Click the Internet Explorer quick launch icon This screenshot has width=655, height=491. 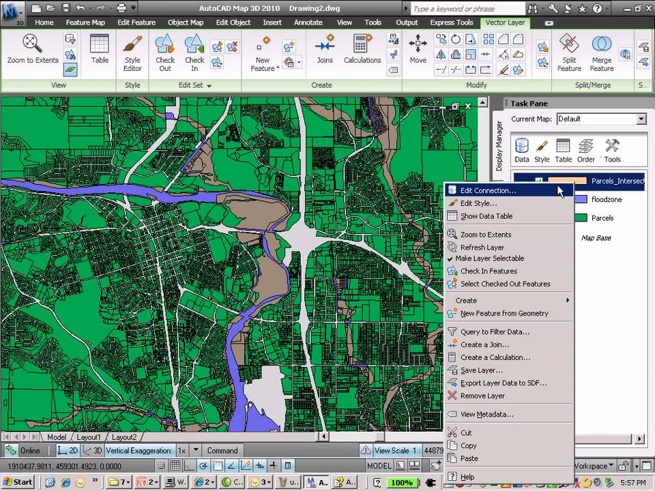point(65,482)
